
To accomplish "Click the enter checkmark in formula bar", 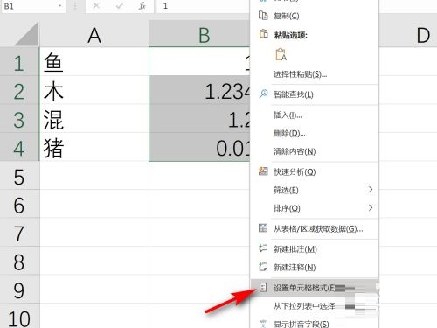I will click(119, 6).
